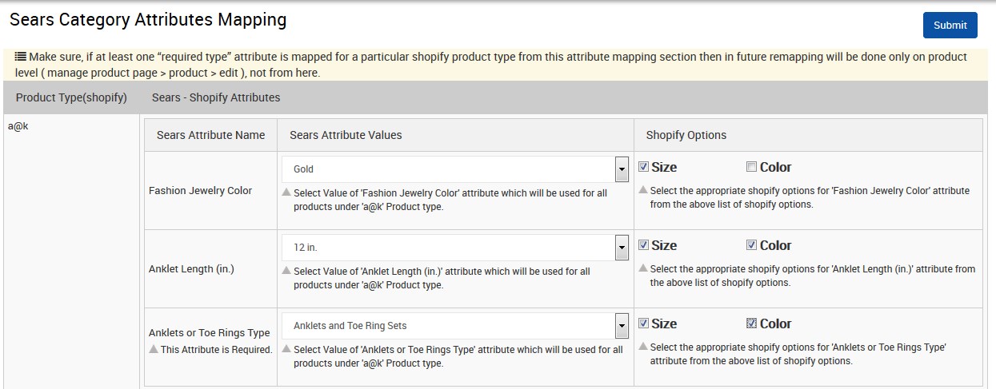The height and width of the screenshot is (389, 996).
Task: Click hint triangle under the 12 in. dropdown
Action: tap(286, 271)
